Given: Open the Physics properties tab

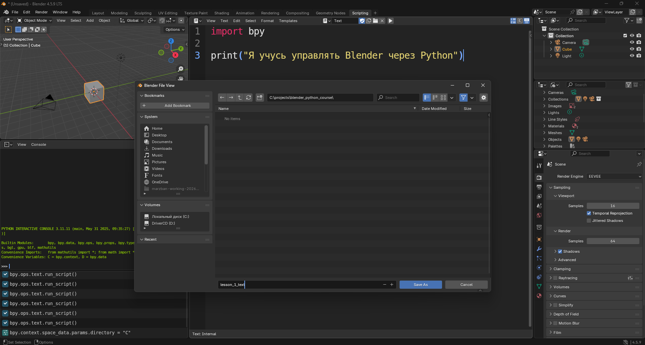Looking at the screenshot, I should coord(539,268).
